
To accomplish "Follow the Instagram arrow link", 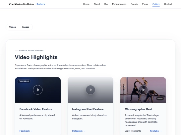I will (x=79, y=131).
